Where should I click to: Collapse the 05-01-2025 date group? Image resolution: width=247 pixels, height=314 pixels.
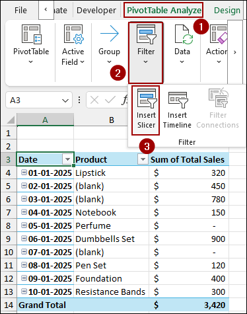pos(24,225)
